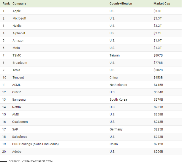Click the Taiwan country cell

[x=115, y=55]
